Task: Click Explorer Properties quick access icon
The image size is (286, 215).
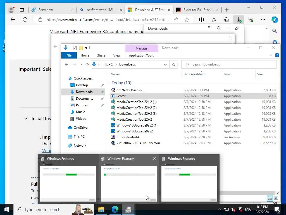Action: click(x=75, y=48)
